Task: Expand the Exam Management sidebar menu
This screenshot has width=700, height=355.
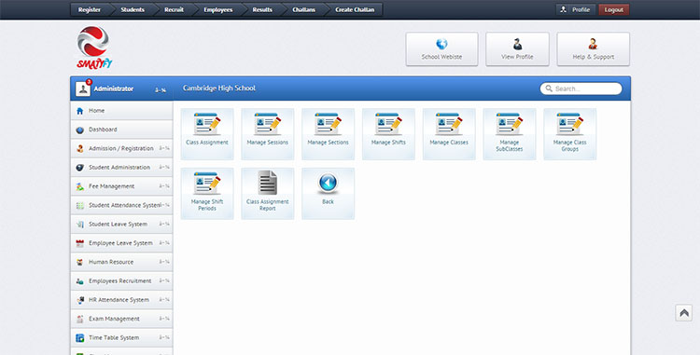Action: (x=121, y=319)
